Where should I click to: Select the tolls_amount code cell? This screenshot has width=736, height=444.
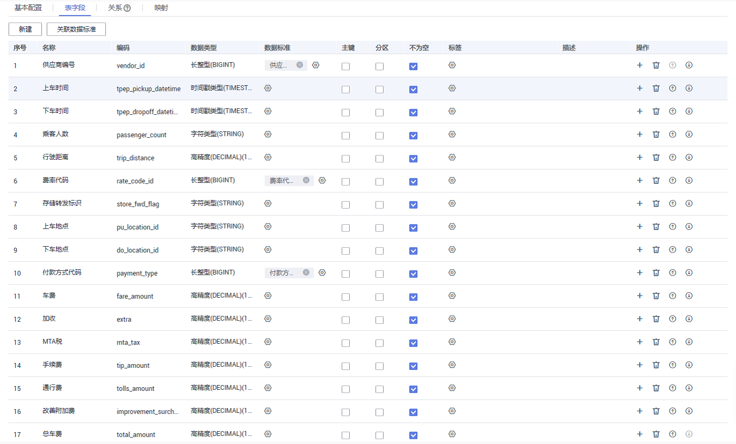tap(136, 389)
